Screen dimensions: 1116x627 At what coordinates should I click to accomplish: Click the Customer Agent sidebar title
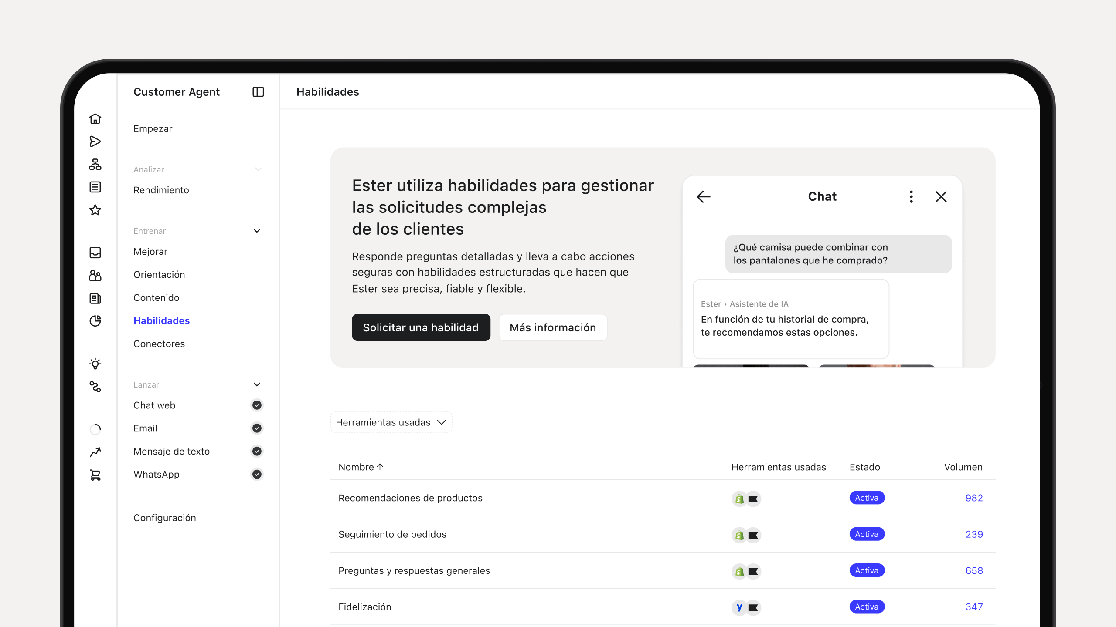177,92
